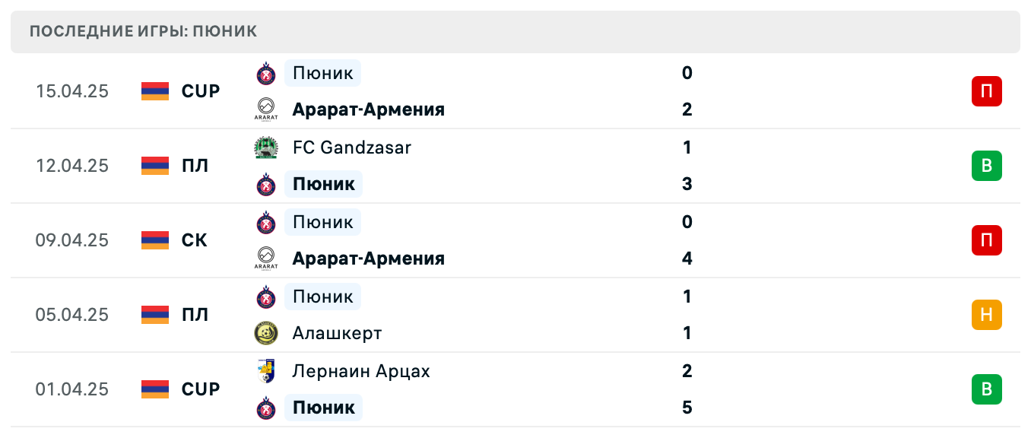This screenshot has height=438, width=1031.
Task: Click Pyunik club logo in 15.04.25 match
Action: tap(266, 73)
